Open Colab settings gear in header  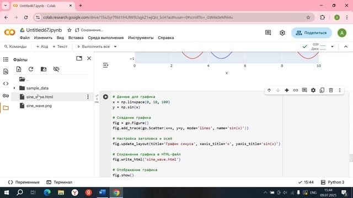pyautogui.click(x=282, y=33)
